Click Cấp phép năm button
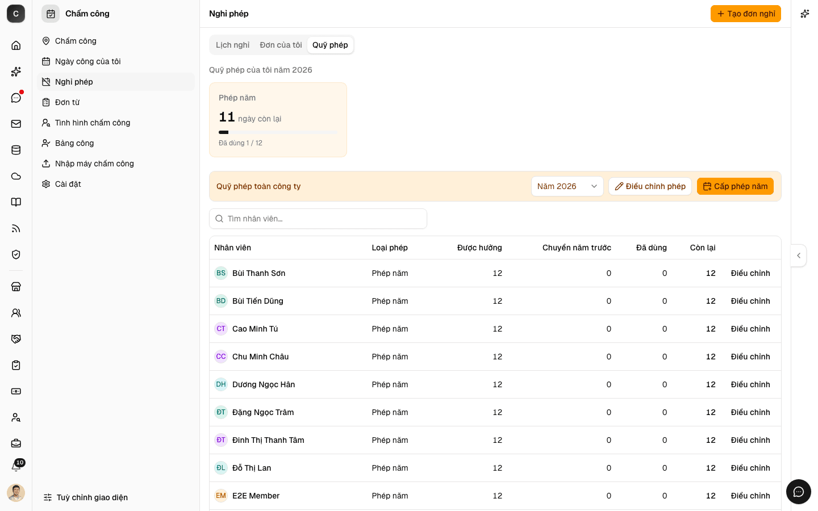Screen dimensions: 818x511 tap(735, 186)
